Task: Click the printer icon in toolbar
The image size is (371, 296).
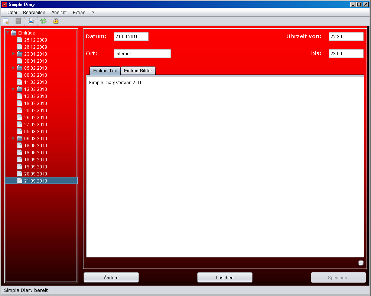Action: (x=31, y=21)
